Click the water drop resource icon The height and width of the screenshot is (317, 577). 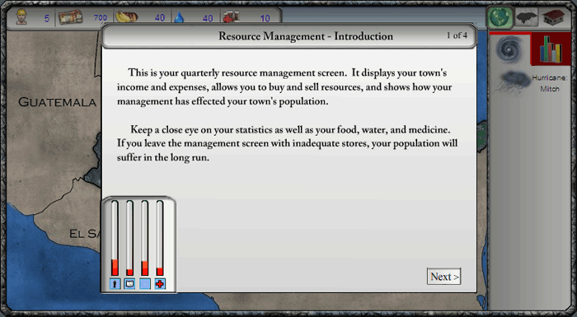pos(179,17)
